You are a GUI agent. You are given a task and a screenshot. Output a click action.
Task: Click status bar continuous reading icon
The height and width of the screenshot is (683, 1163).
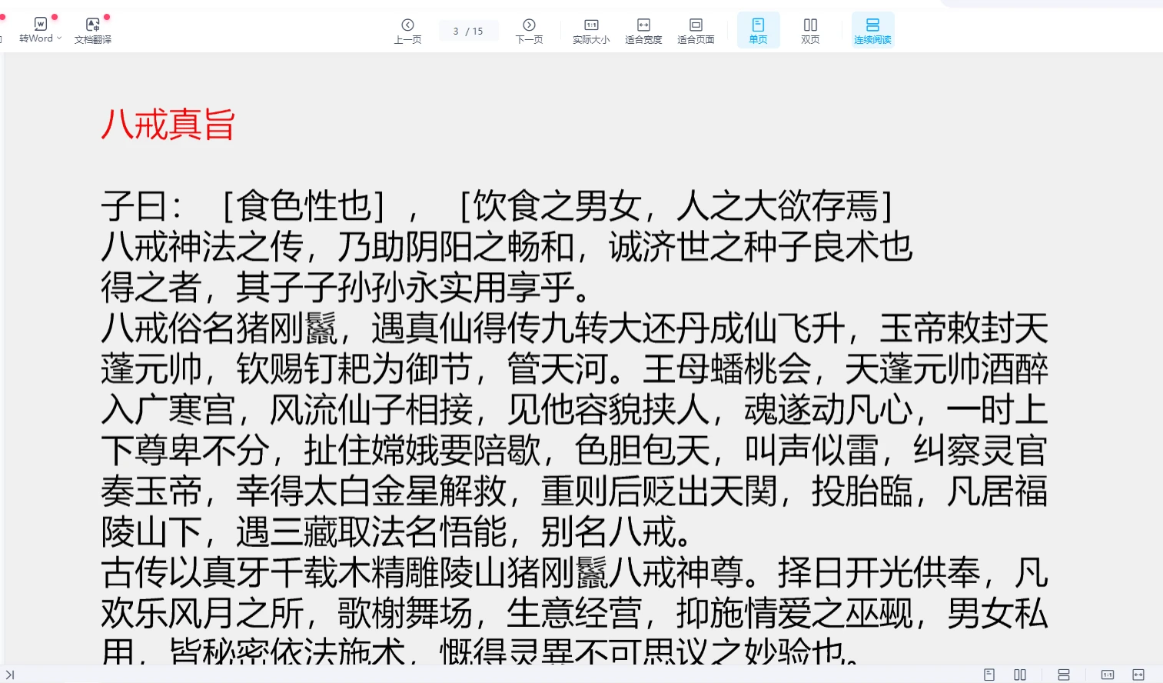(1064, 675)
